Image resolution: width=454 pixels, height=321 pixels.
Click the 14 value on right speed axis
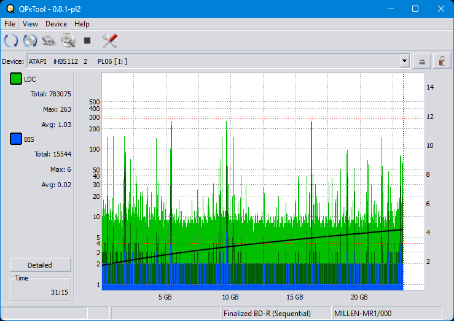430,87
